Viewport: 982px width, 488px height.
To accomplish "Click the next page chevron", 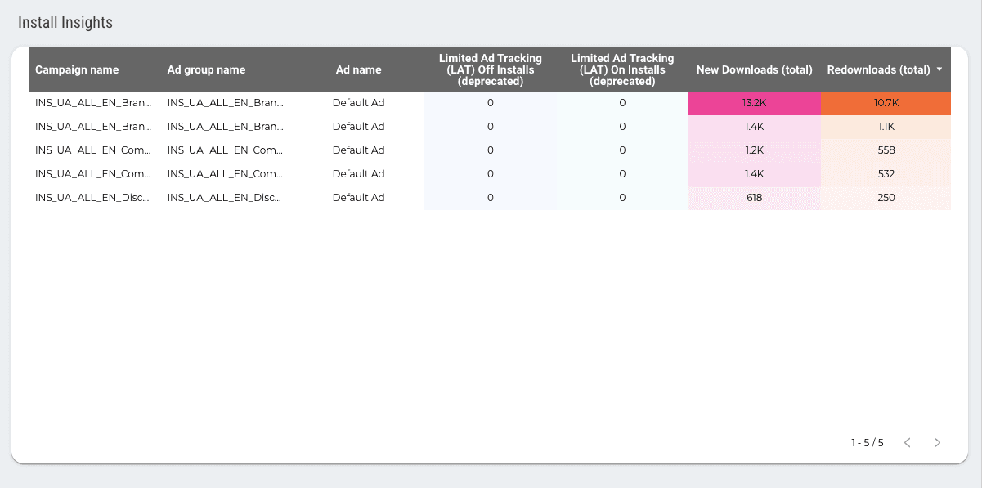I will coord(937,442).
